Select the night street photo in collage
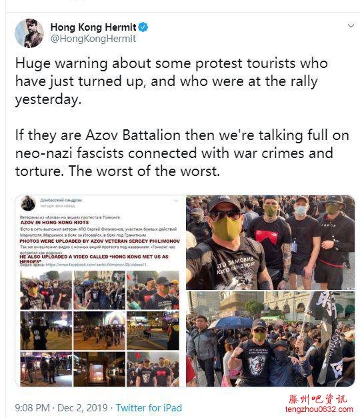Image resolution: width=360 pixels, height=418 pixels. pos(99,331)
